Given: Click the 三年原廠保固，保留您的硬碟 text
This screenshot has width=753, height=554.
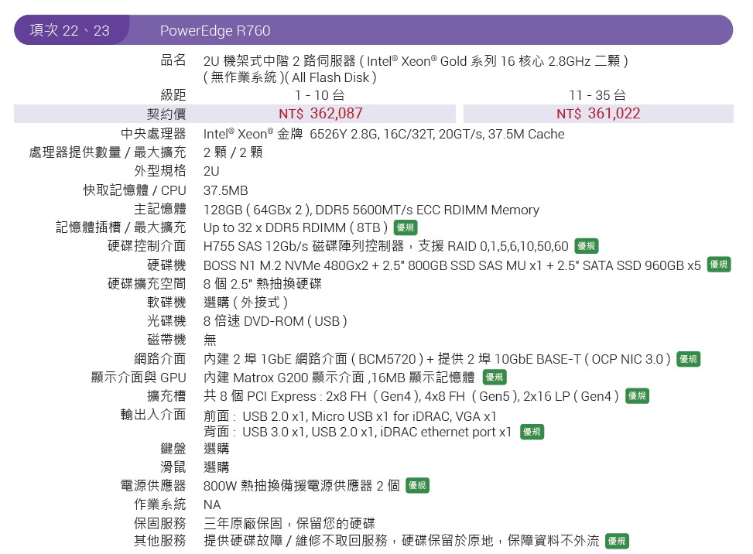Looking at the screenshot, I should pyautogui.click(x=289, y=523).
